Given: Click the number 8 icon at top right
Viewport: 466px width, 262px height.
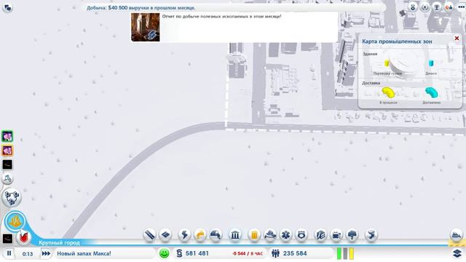Looking at the screenshot, I should pyautogui.click(x=413, y=7).
